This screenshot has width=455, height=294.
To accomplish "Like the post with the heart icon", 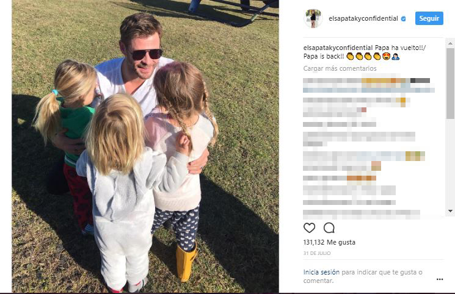I will [309, 228].
